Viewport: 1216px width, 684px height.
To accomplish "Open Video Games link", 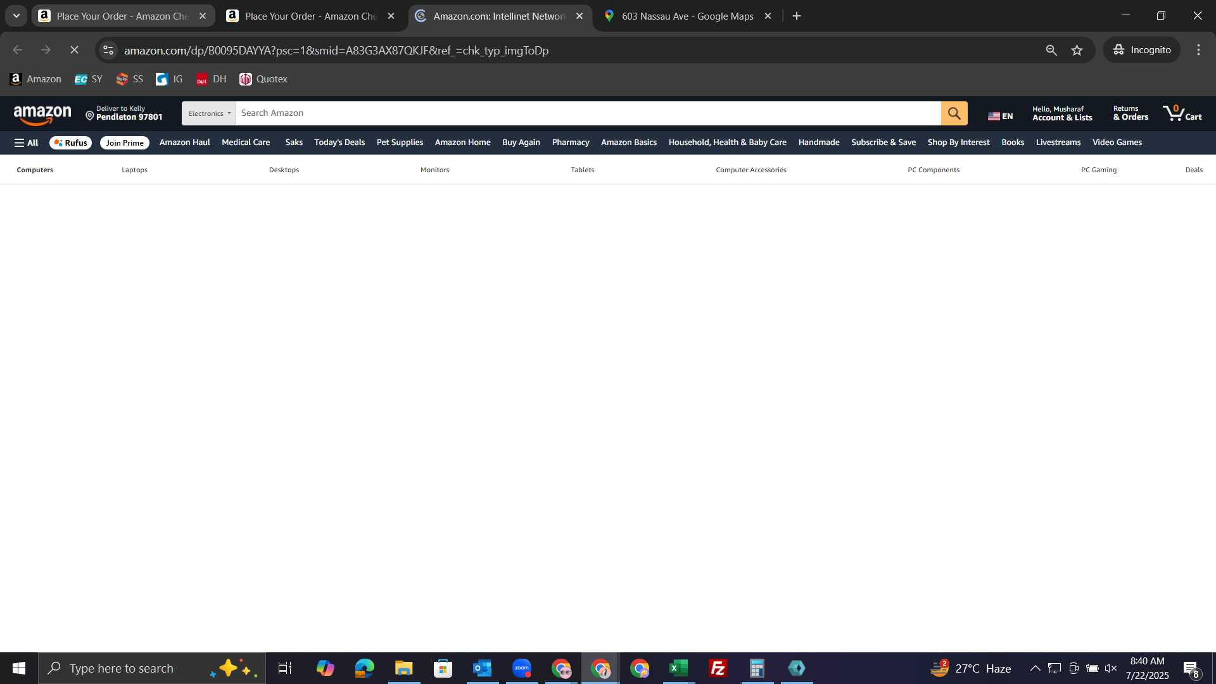I will click(x=1117, y=142).
